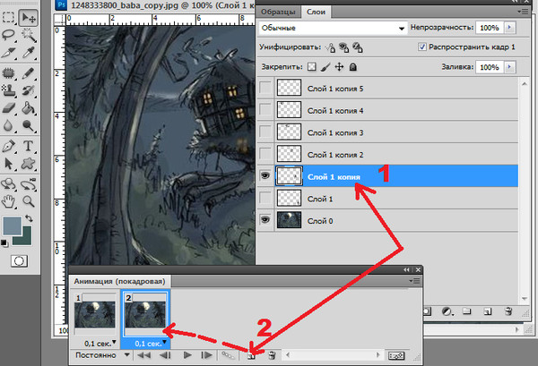Convert animation to timeline mode

pos(396,356)
